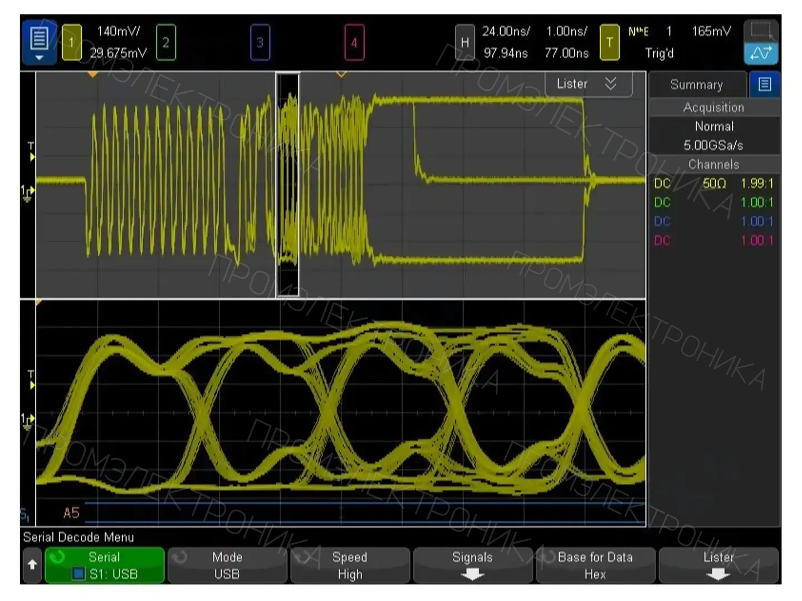Click the Channels section header
Image resolution: width=802 pixels, height=601 pixels.
pos(713,164)
